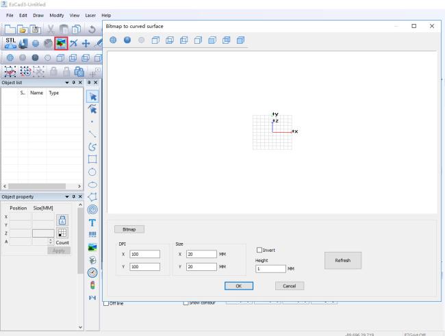The height and width of the screenshot is (336, 445).
Task: Click the wireframe globe icon in dialog
Action: tap(114, 40)
